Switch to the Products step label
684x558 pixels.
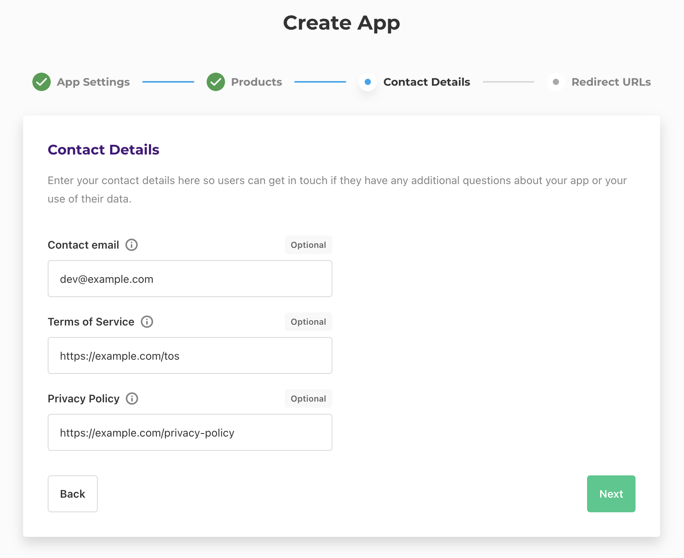pyautogui.click(x=256, y=82)
